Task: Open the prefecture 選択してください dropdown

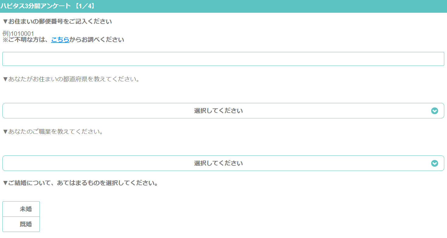Action: coord(223,111)
